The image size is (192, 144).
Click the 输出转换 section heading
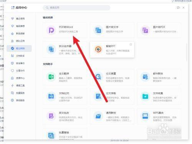[48, 18]
